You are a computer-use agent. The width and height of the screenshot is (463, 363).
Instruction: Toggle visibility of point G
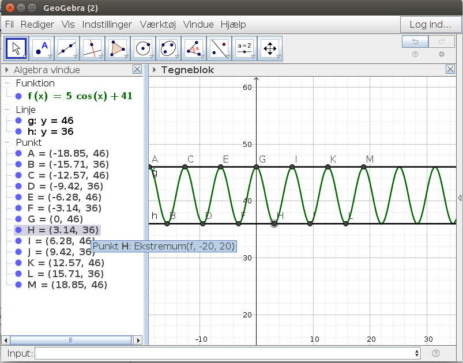[18, 219]
